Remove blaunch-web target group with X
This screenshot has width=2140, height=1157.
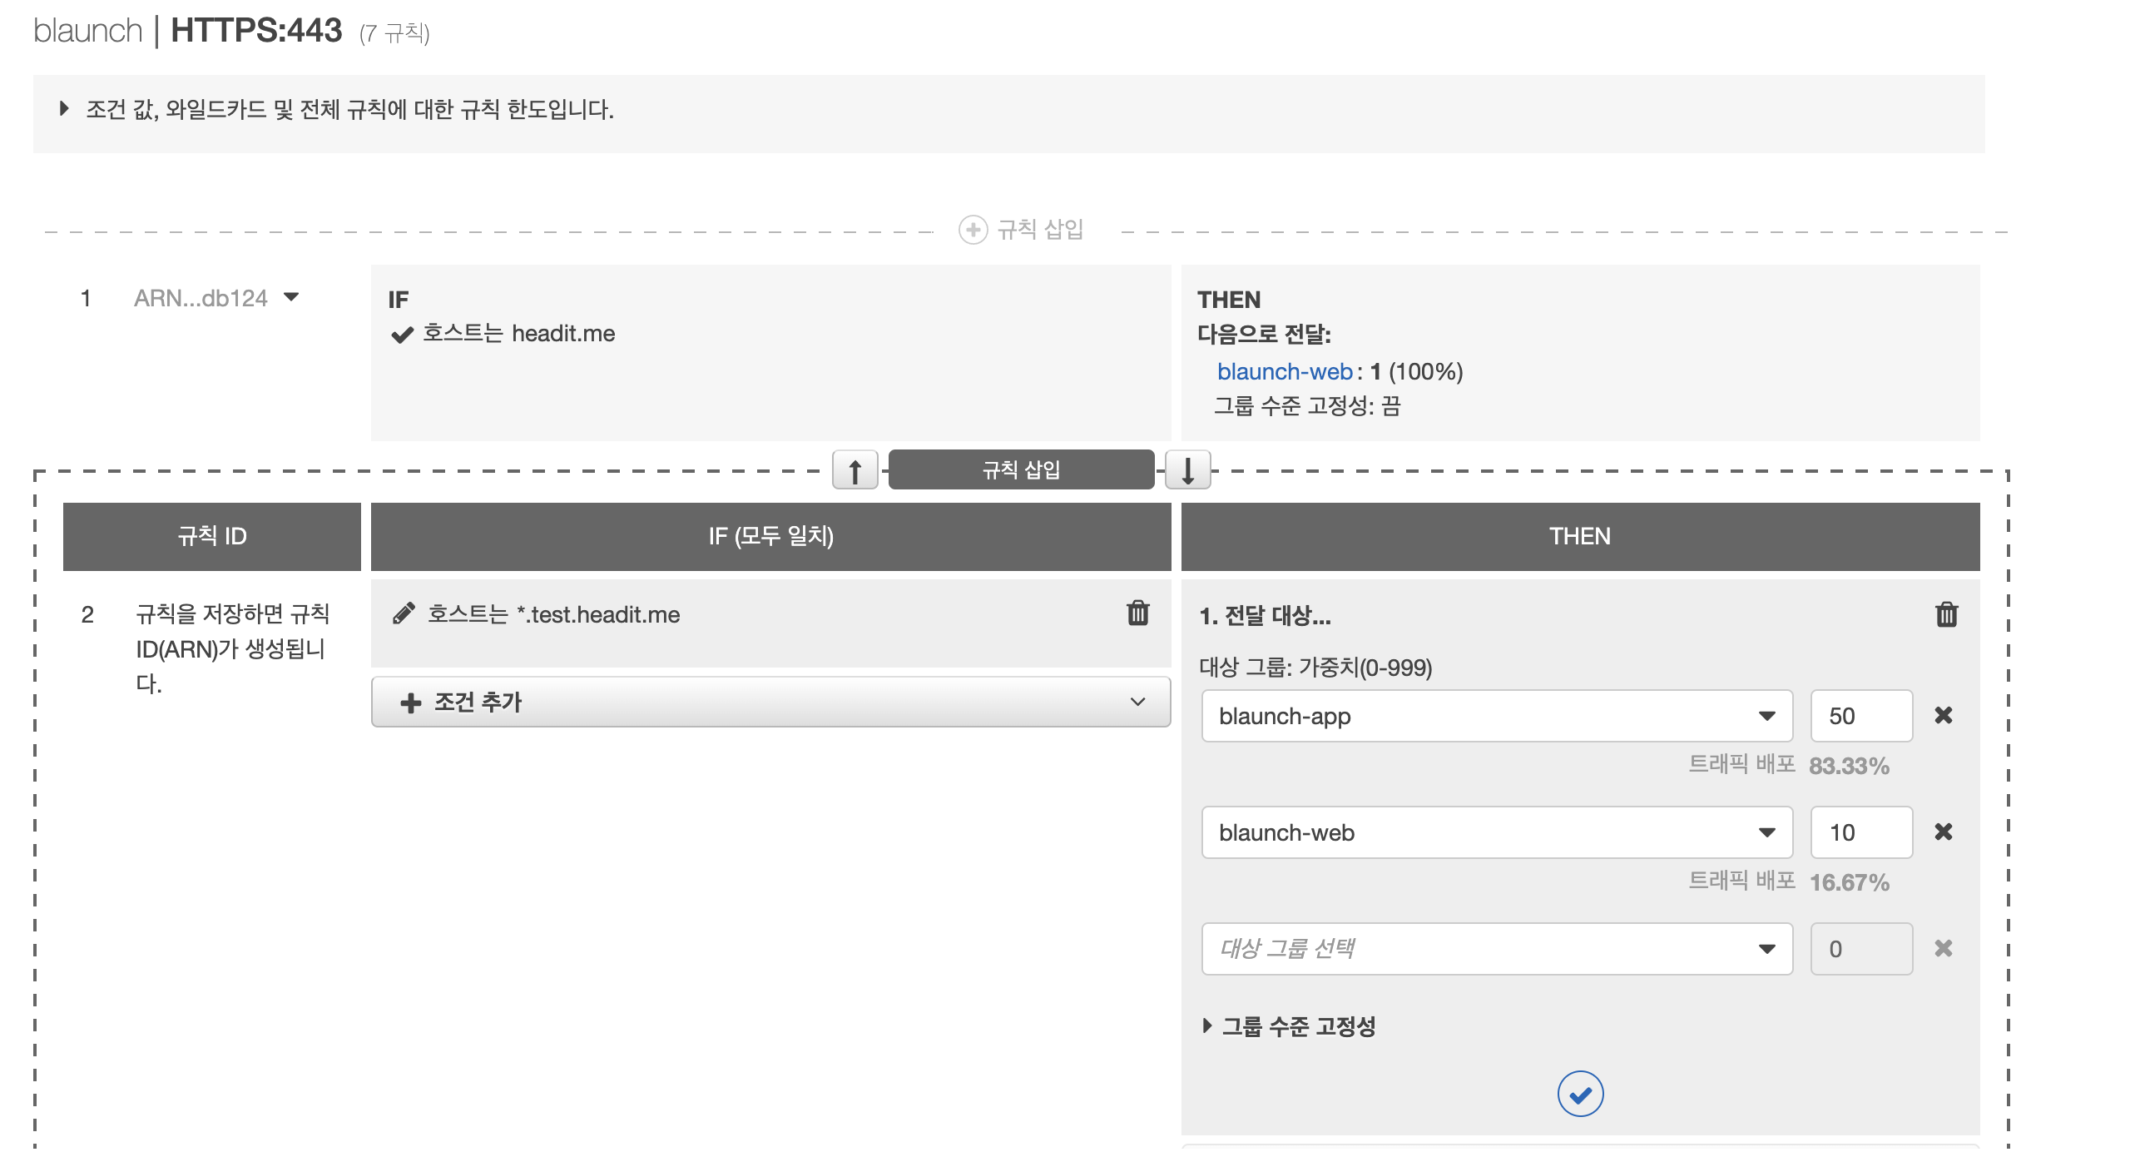(1943, 832)
